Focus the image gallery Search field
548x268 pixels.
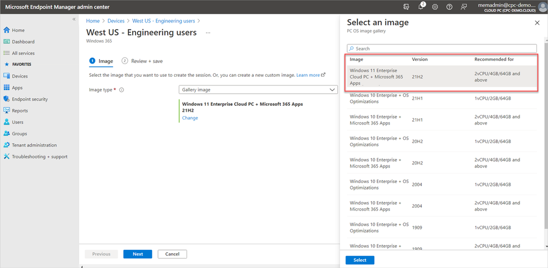click(x=442, y=49)
